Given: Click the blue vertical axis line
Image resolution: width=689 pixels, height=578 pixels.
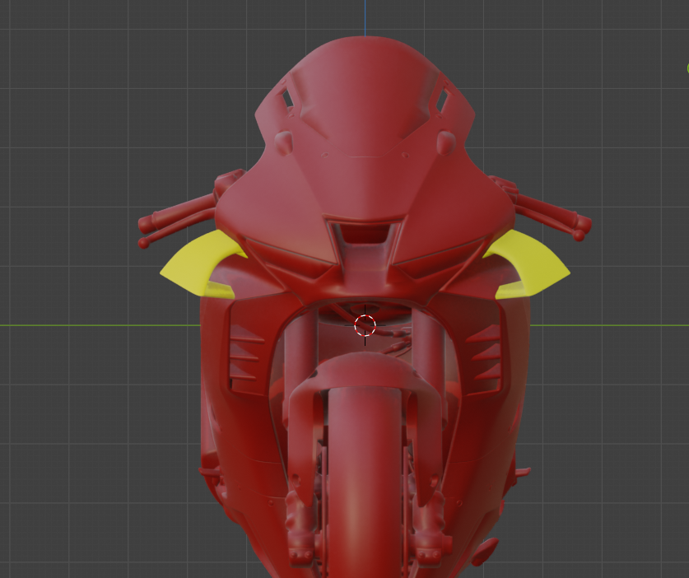Looking at the screenshot, I should (x=365, y=16).
